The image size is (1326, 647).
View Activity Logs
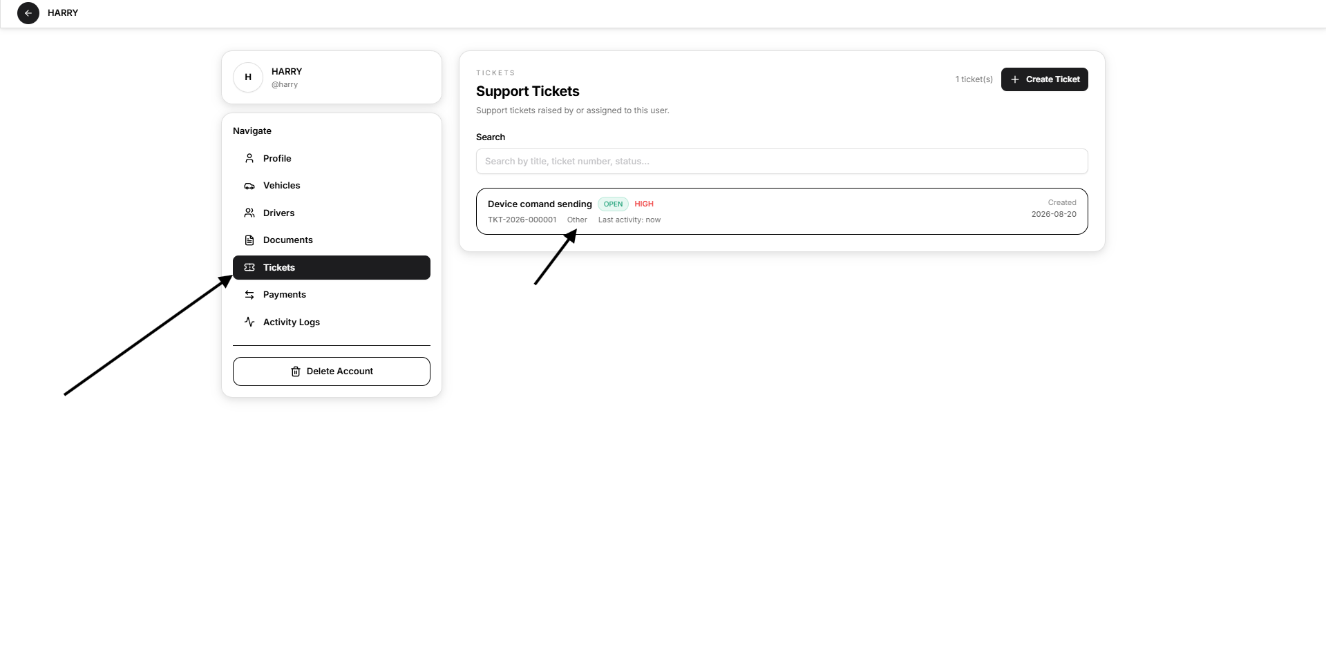pos(332,322)
